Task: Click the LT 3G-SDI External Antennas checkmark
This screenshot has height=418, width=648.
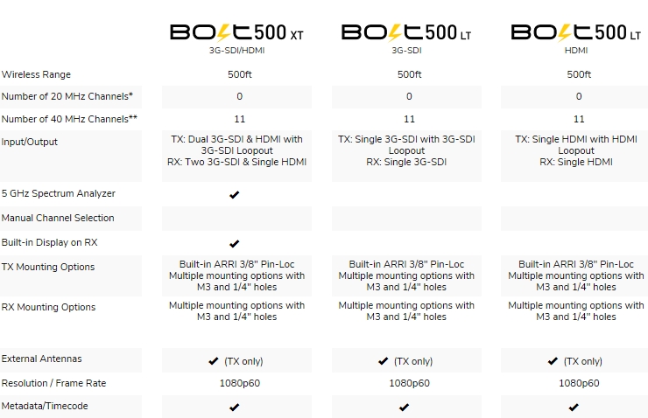Action: click(383, 361)
